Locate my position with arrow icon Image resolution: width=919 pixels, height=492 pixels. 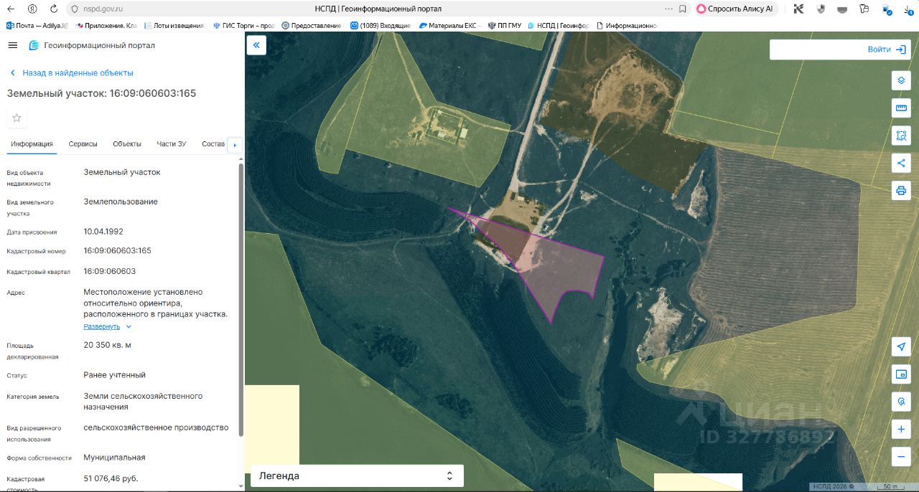point(901,346)
